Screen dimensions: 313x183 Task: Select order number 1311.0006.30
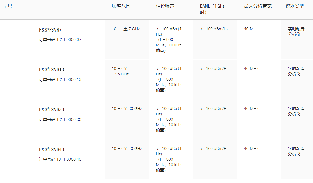69,120
